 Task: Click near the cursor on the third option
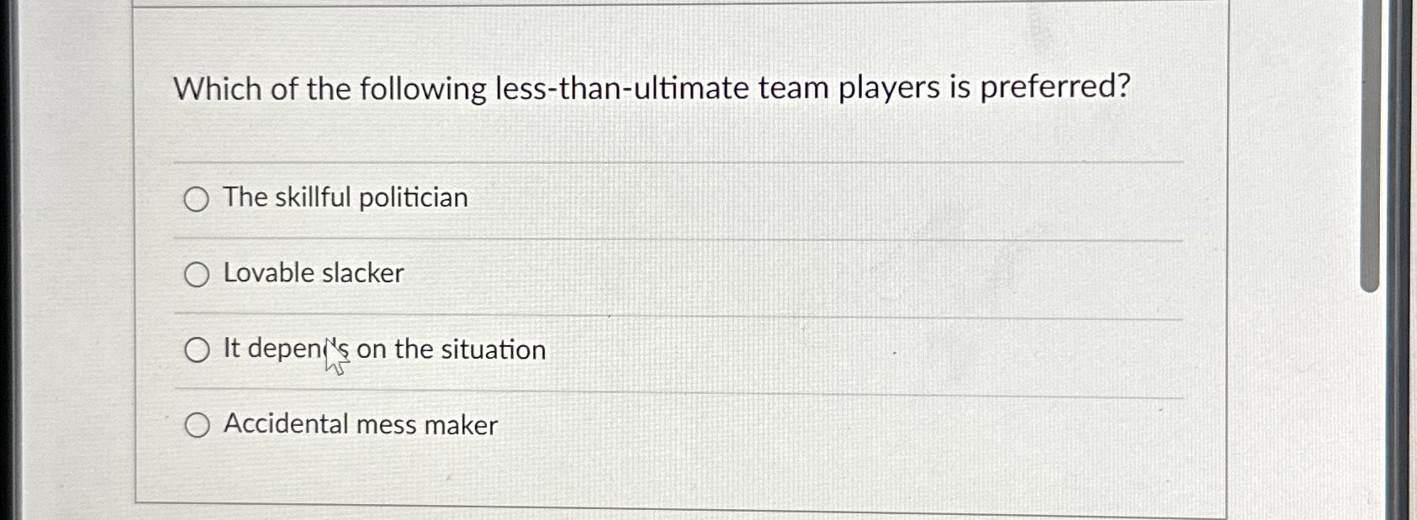coord(334,360)
